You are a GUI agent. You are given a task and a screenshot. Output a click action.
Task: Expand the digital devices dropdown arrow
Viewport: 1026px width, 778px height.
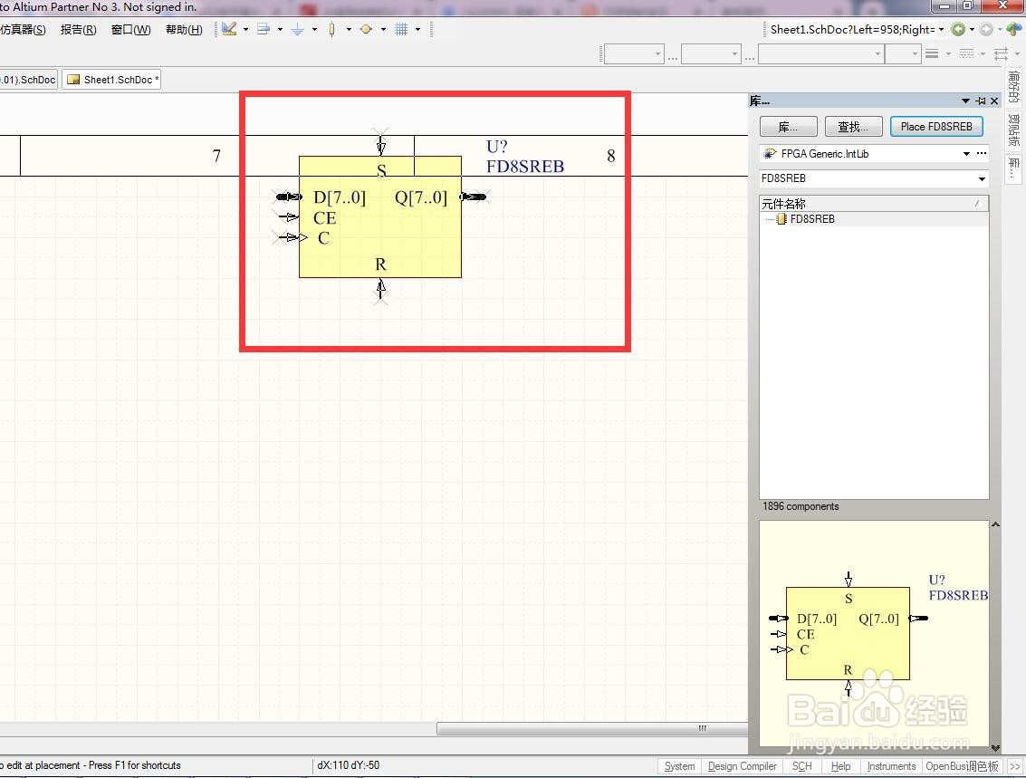[x=349, y=30]
